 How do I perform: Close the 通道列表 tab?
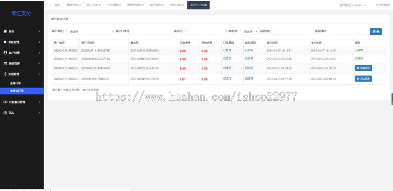[79, 5]
